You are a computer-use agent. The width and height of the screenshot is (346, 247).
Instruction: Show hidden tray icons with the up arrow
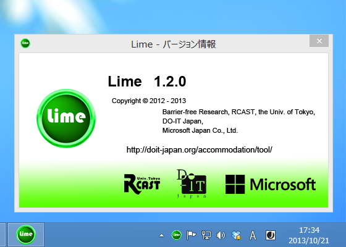click(161, 235)
